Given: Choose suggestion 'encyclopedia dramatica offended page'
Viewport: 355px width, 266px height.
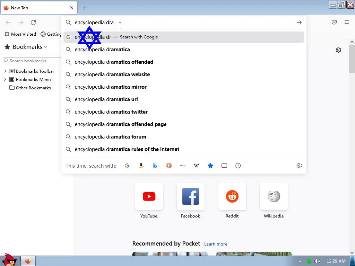Looking at the screenshot, I should [x=184, y=124].
